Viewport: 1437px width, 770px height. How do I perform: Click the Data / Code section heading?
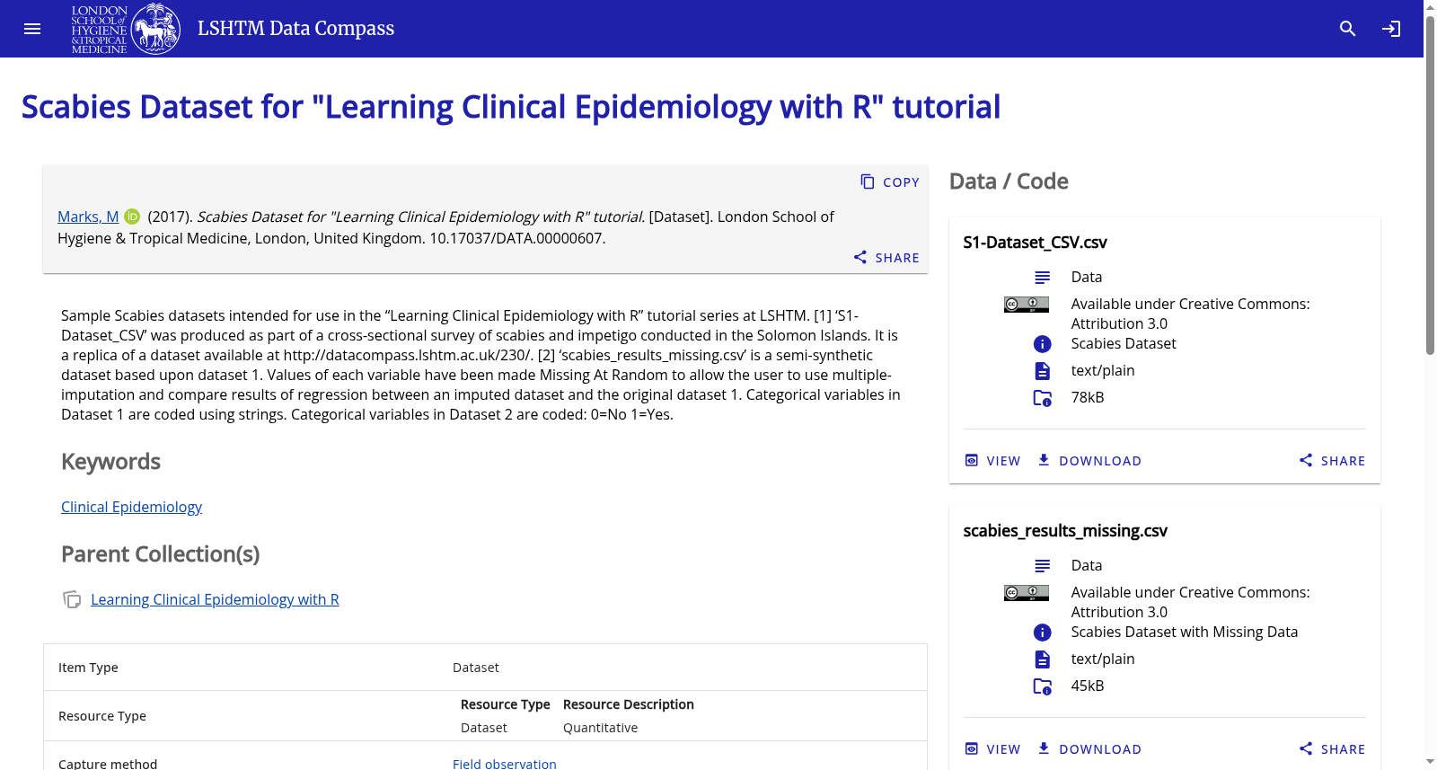[x=1009, y=181]
